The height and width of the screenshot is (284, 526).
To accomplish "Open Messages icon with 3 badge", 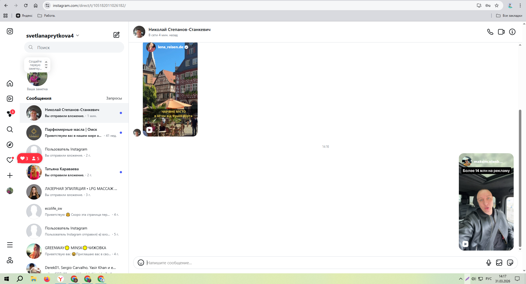I will (x=10, y=114).
